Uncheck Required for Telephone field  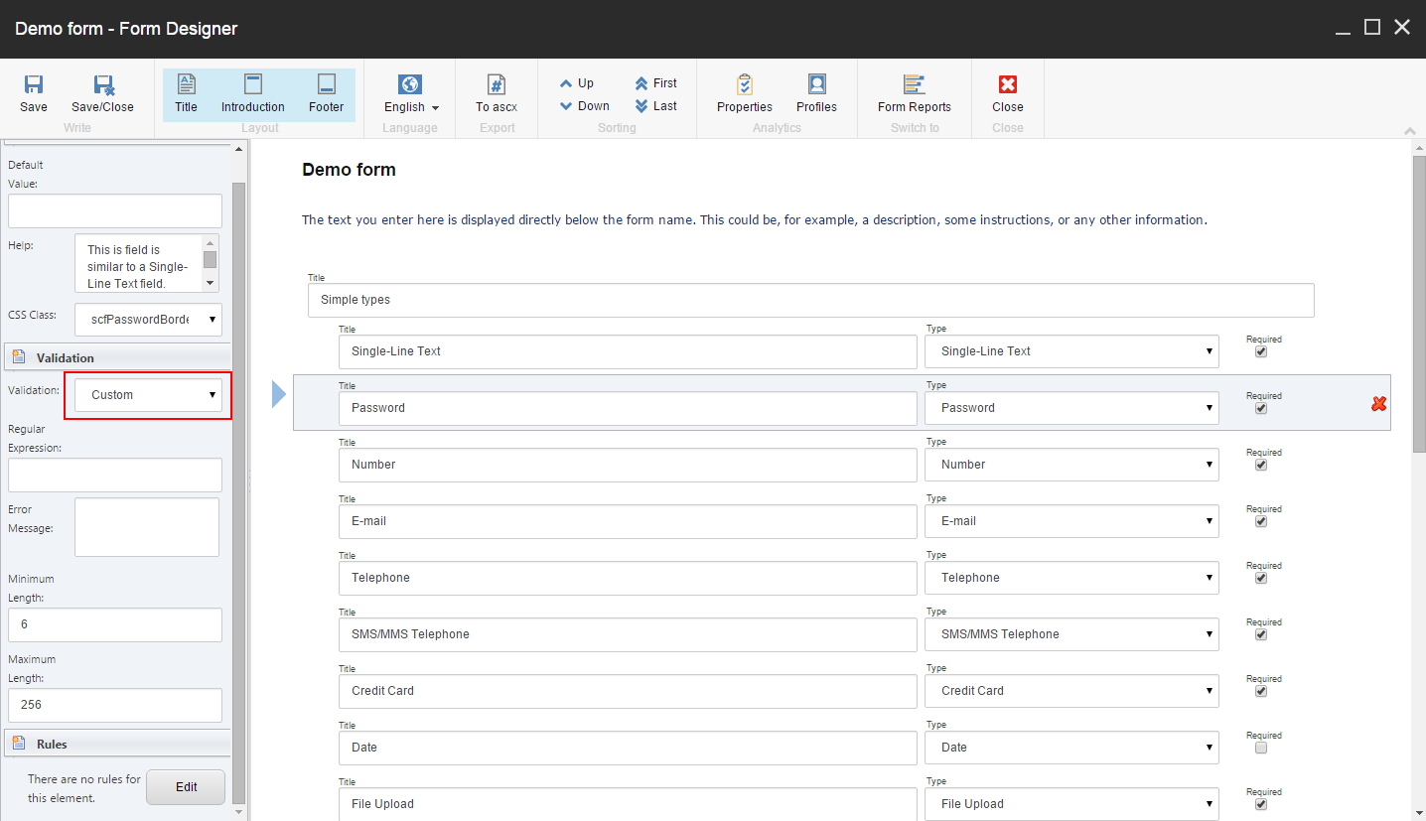click(x=1261, y=578)
